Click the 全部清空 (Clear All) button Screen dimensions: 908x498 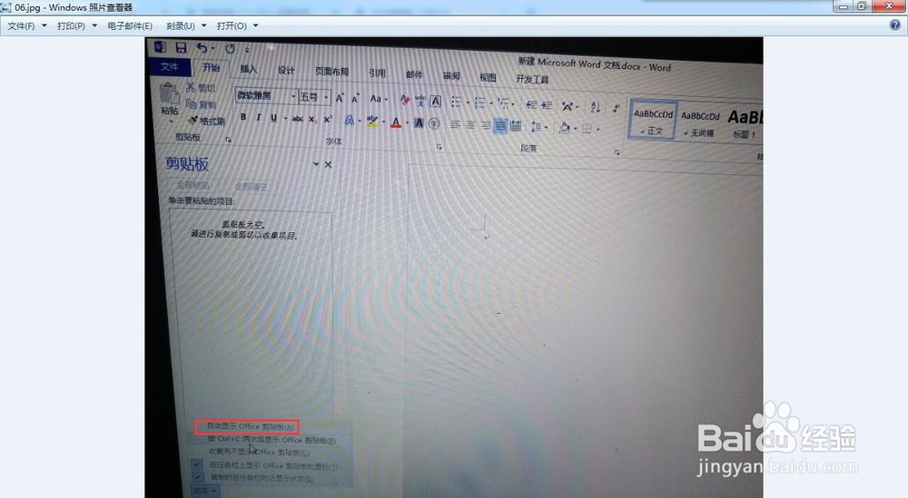(x=251, y=187)
